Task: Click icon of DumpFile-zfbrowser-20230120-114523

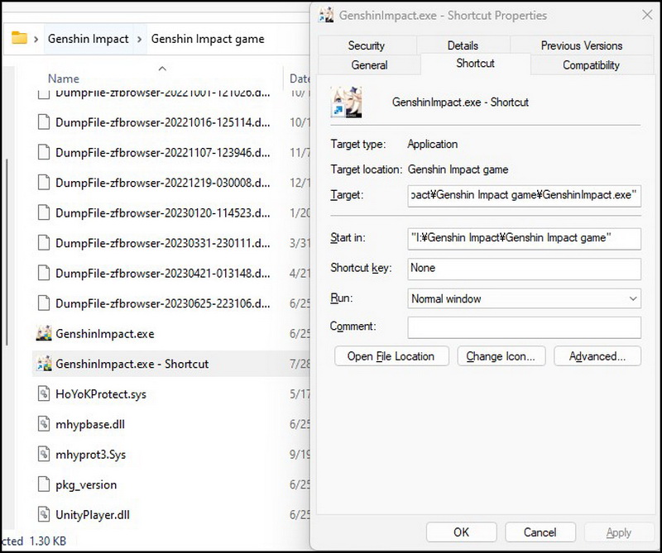Action: coord(44,212)
